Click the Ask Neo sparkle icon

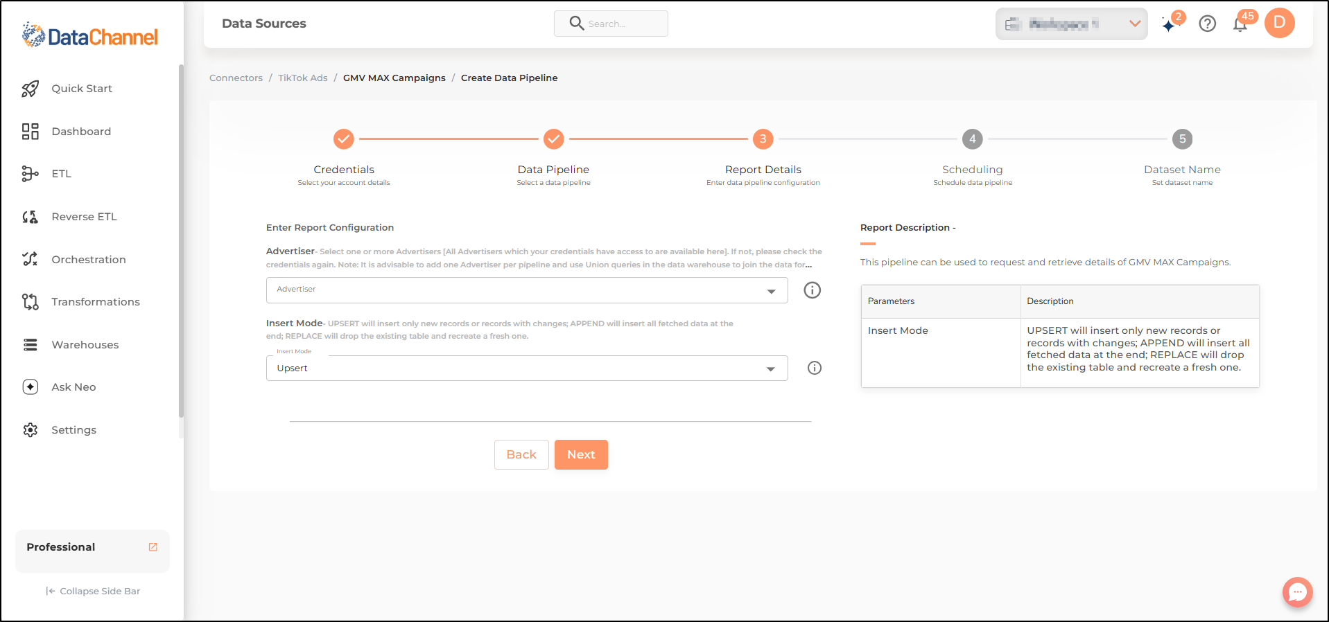[30, 387]
